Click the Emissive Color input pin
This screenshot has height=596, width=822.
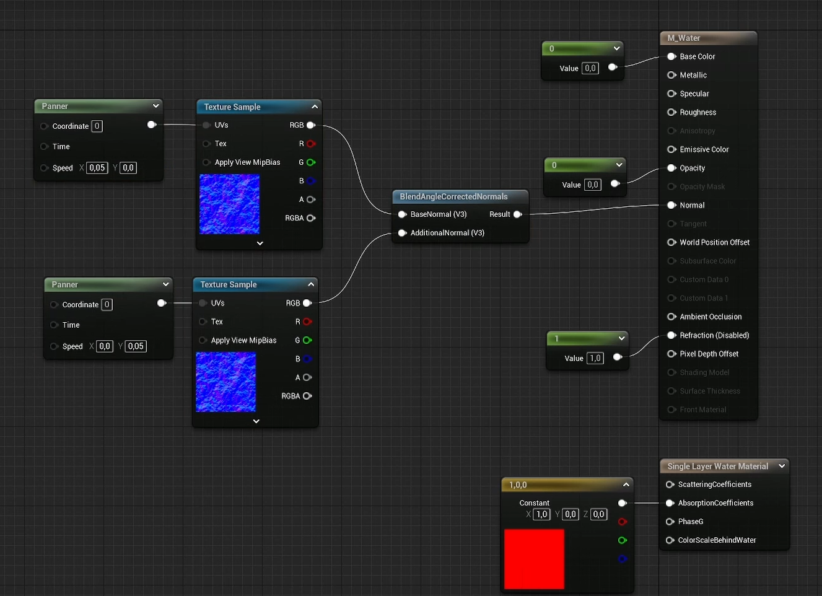(671, 149)
